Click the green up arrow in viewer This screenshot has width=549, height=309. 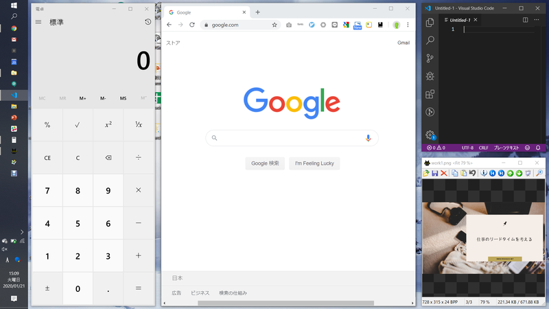click(x=510, y=173)
